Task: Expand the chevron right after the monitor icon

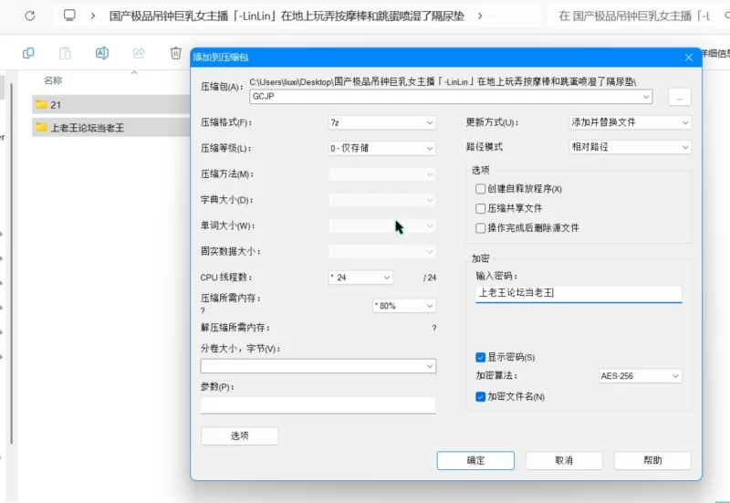Action: click(93, 16)
